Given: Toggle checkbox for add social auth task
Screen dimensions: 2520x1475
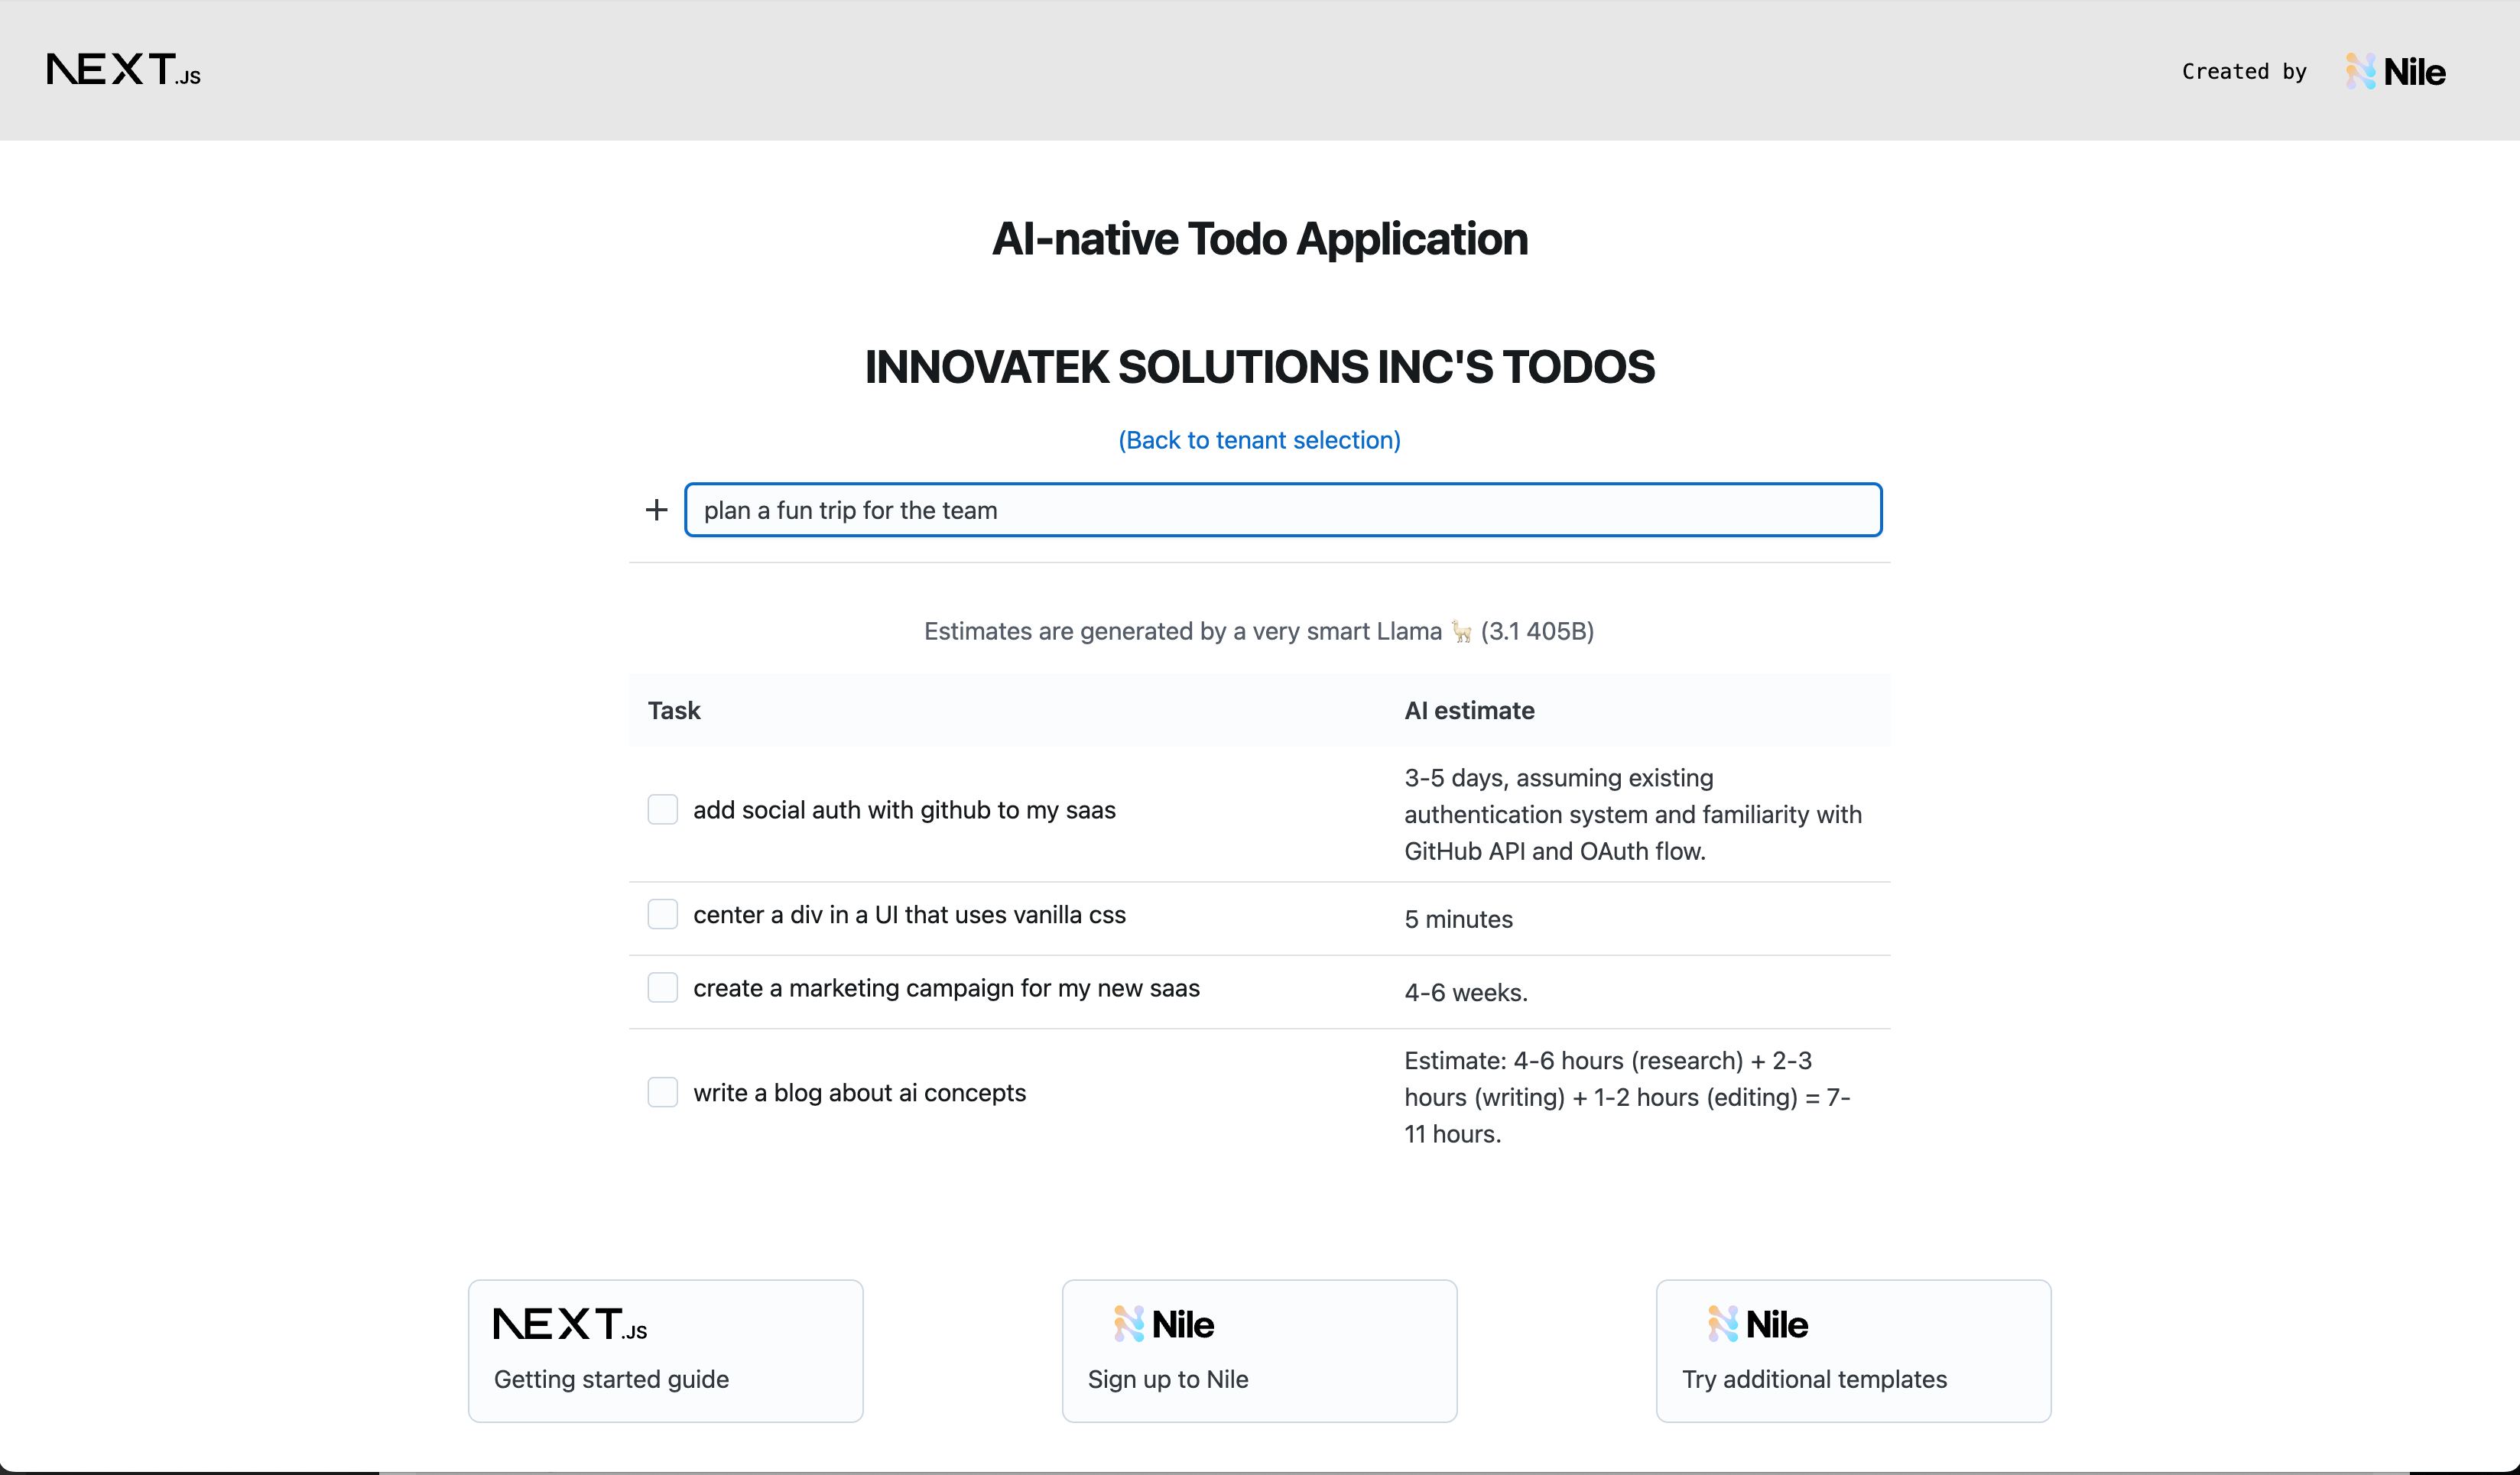Looking at the screenshot, I should click(662, 809).
